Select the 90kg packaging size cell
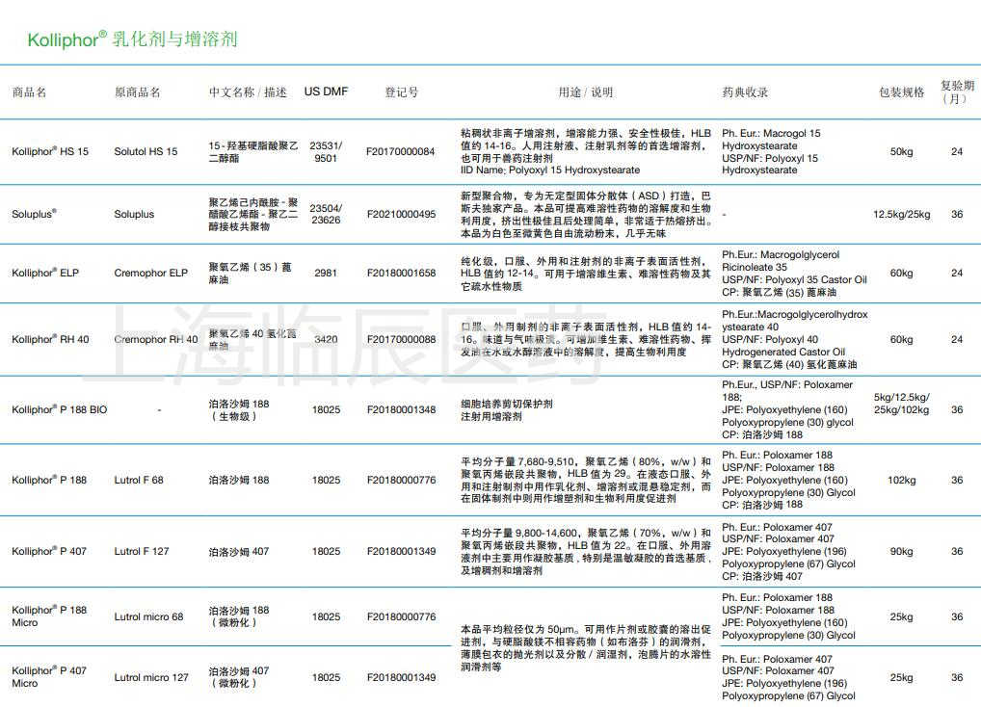This screenshot has width=981, height=707. [901, 552]
